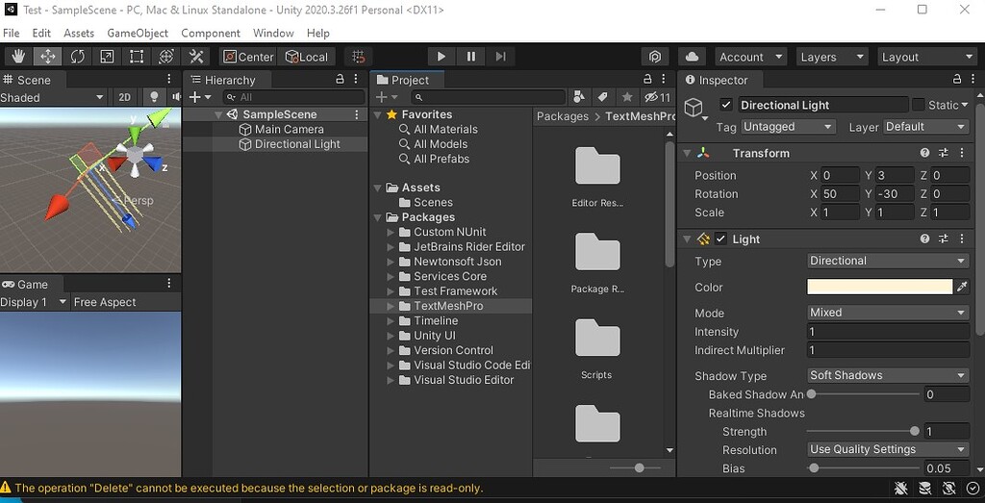Image resolution: width=985 pixels, height=503 pixels.
Task: Open the light Mode dropdown
Action: [888, 313]
